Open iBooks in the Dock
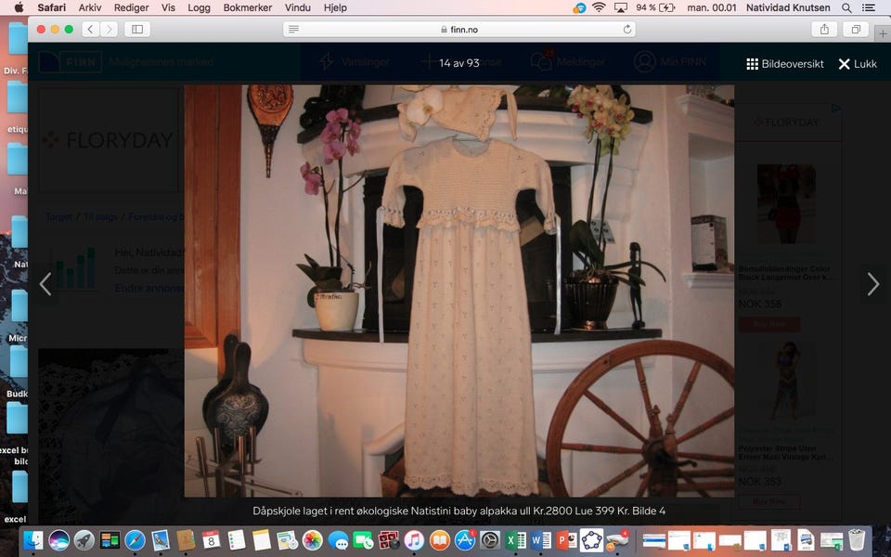891x557 pixels. [440, 540]
